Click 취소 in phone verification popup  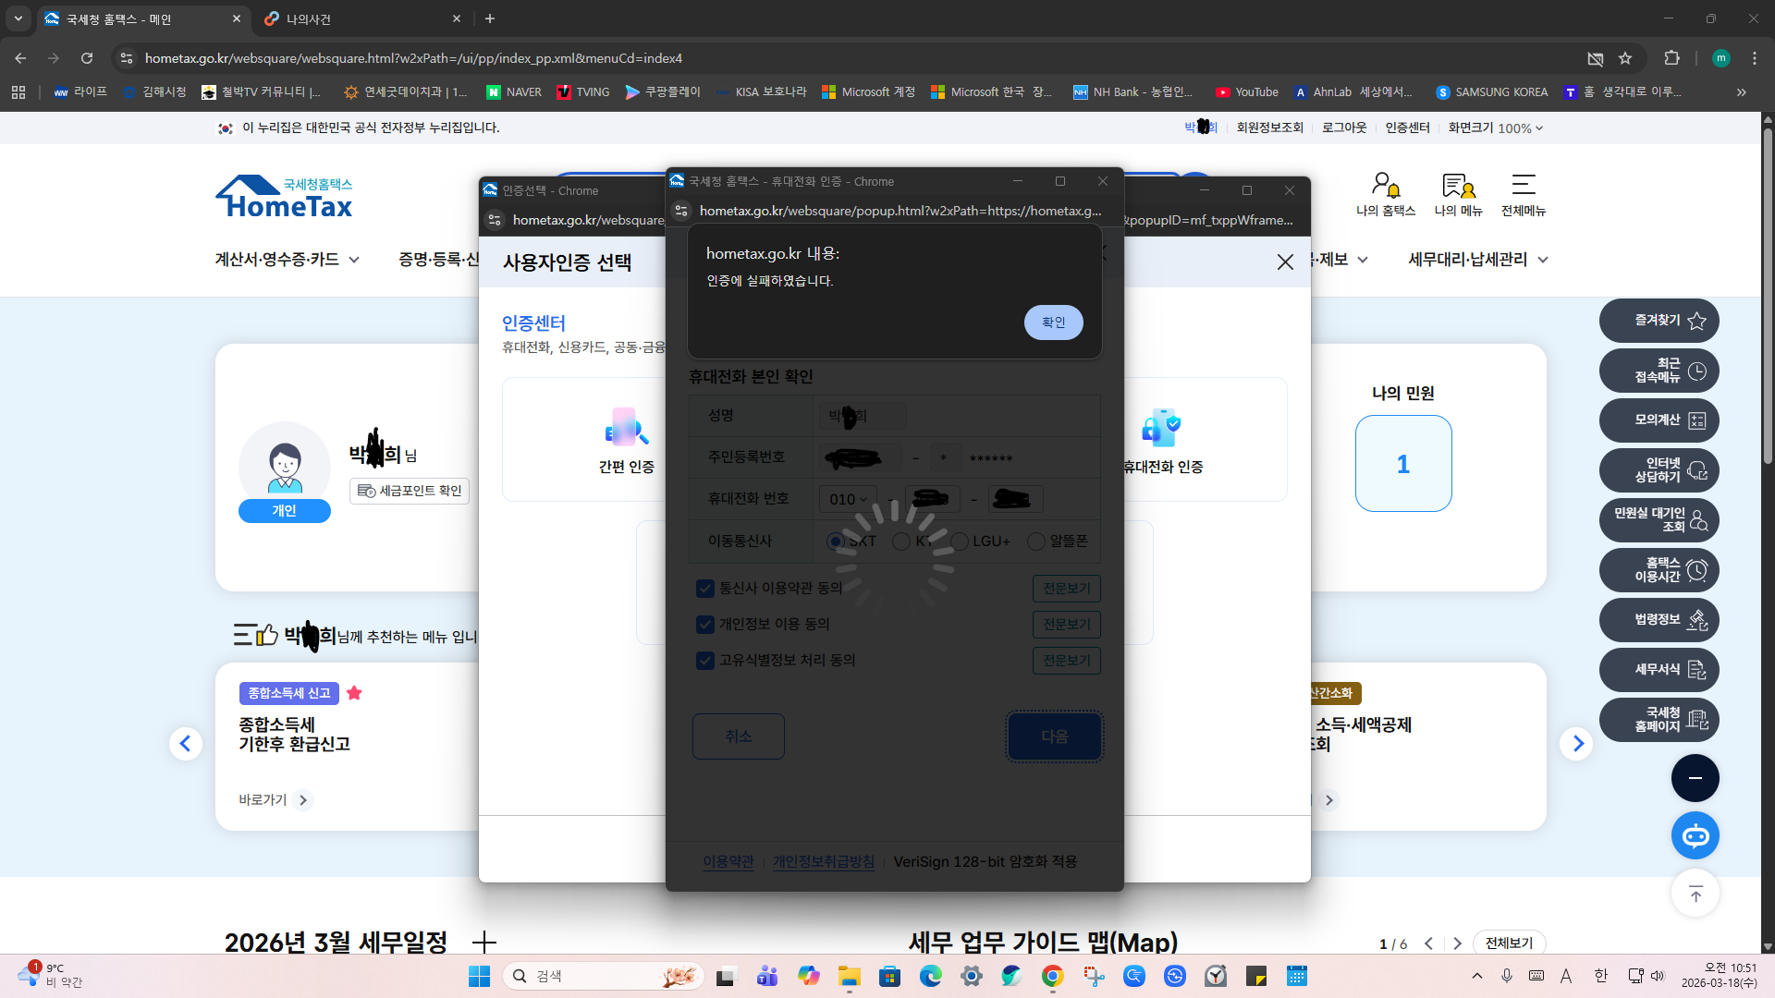[x=739, y=736]
